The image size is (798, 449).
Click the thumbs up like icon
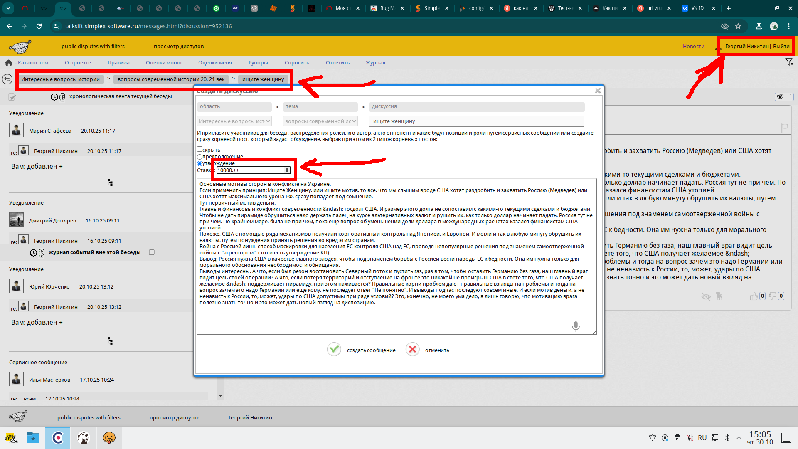[754, 296]
